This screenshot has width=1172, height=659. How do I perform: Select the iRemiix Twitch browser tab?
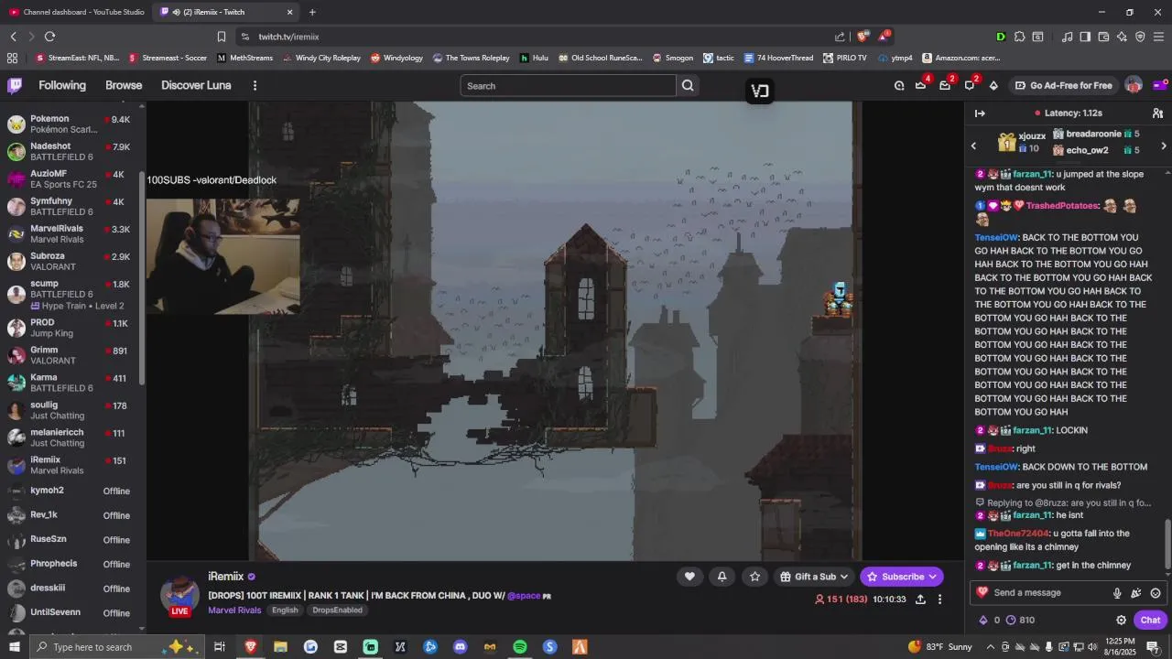click(226, 12)
